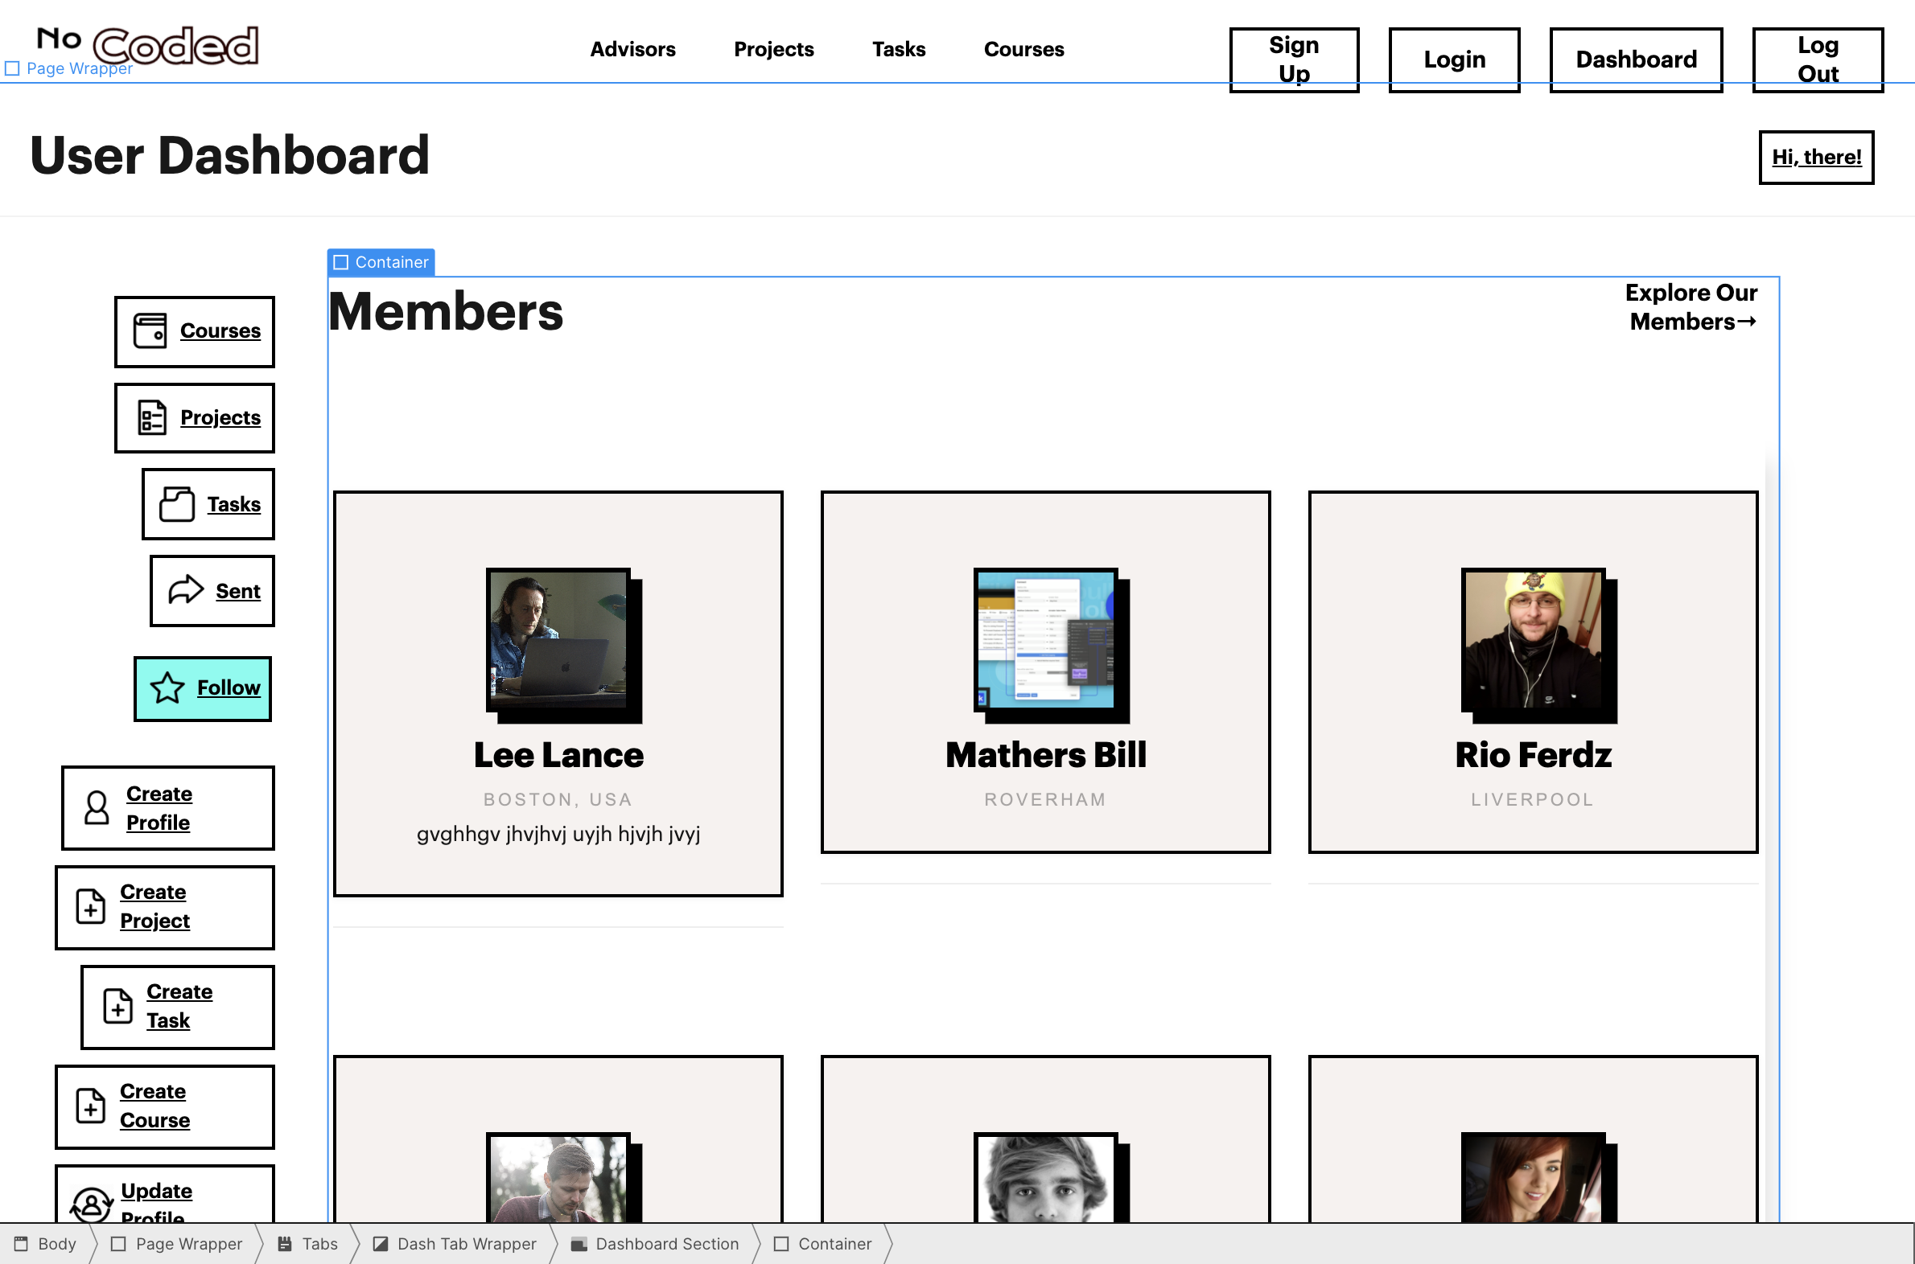Click the Tabs save icon in breadcrumb
The height and width of the screenshot is (1264, 1915).
coord(285,1243)
